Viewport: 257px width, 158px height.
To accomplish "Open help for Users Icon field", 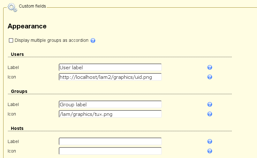I will click(x=210, y=77).
